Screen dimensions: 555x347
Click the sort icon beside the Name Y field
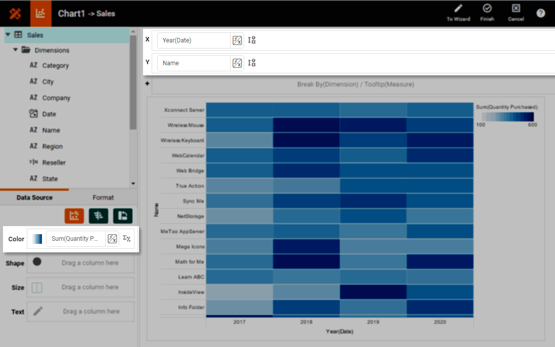coord(252,63)
